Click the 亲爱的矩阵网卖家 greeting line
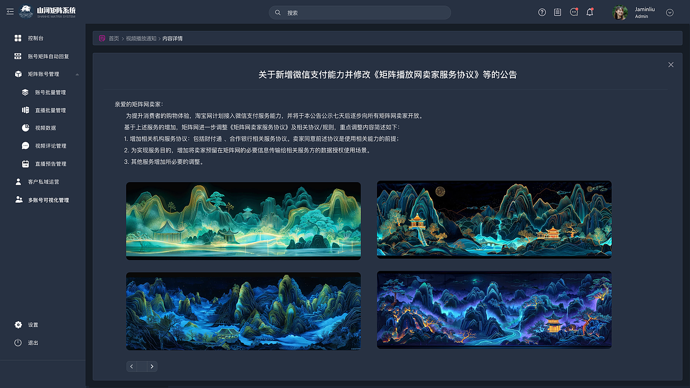This screenshot has height=388, width=690. tap(139, 104)
